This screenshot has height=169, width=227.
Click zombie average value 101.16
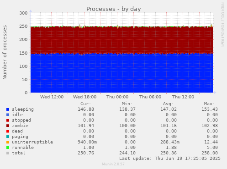169,126
